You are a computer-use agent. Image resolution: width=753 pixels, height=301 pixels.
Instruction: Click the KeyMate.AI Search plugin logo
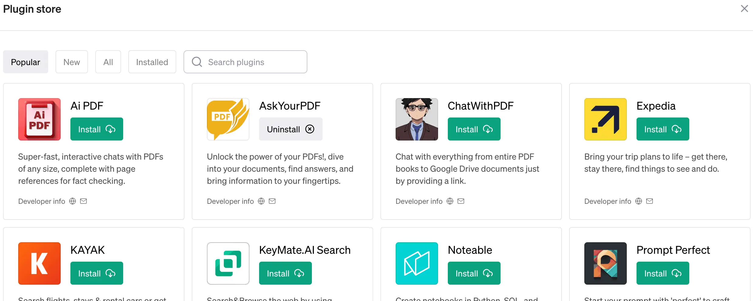click(228, 263)
